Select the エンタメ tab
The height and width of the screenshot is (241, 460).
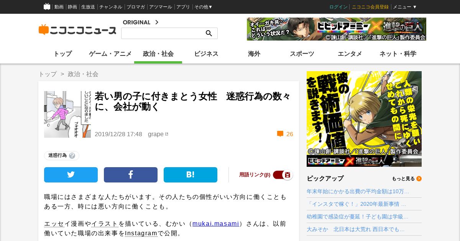coord(350,54)
